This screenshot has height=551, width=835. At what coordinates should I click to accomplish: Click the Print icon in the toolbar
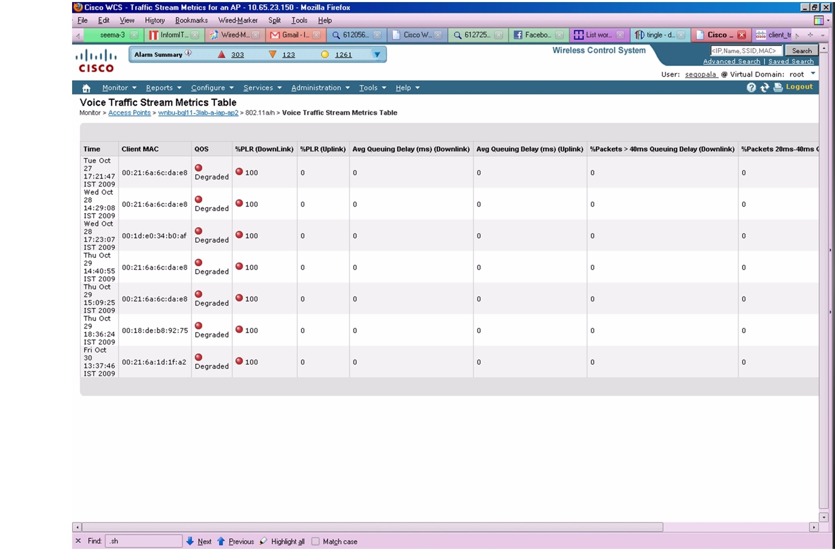pyautogui.click(x=777, y=87)
